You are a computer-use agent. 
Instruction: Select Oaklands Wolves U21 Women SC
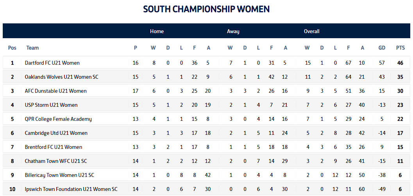61,77
